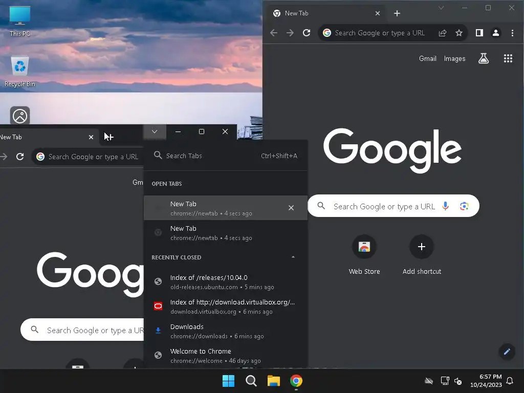The image size is (524, 393).
Task: Add shortcut on right new tab page
Action: (x=422, y=255)
